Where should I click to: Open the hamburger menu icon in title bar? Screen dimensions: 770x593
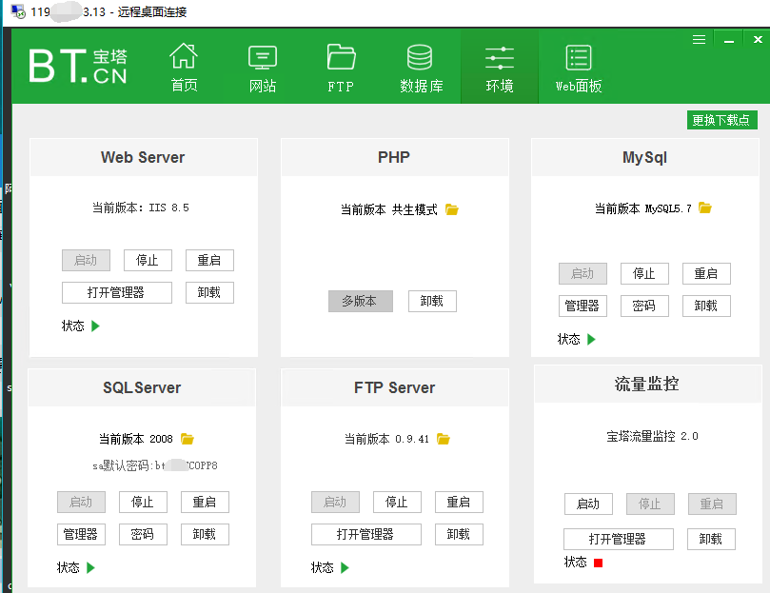tap(700, 40)
